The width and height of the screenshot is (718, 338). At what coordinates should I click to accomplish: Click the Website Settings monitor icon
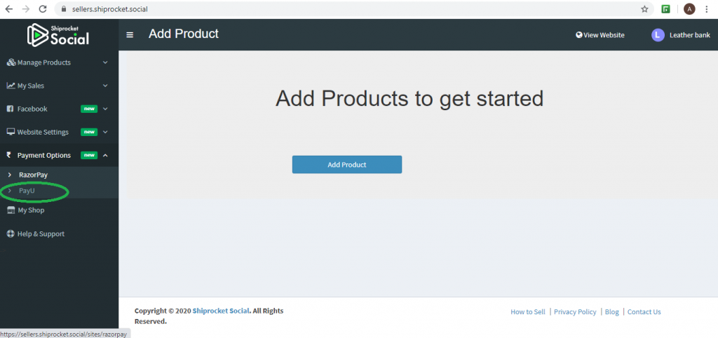(11, 132)
